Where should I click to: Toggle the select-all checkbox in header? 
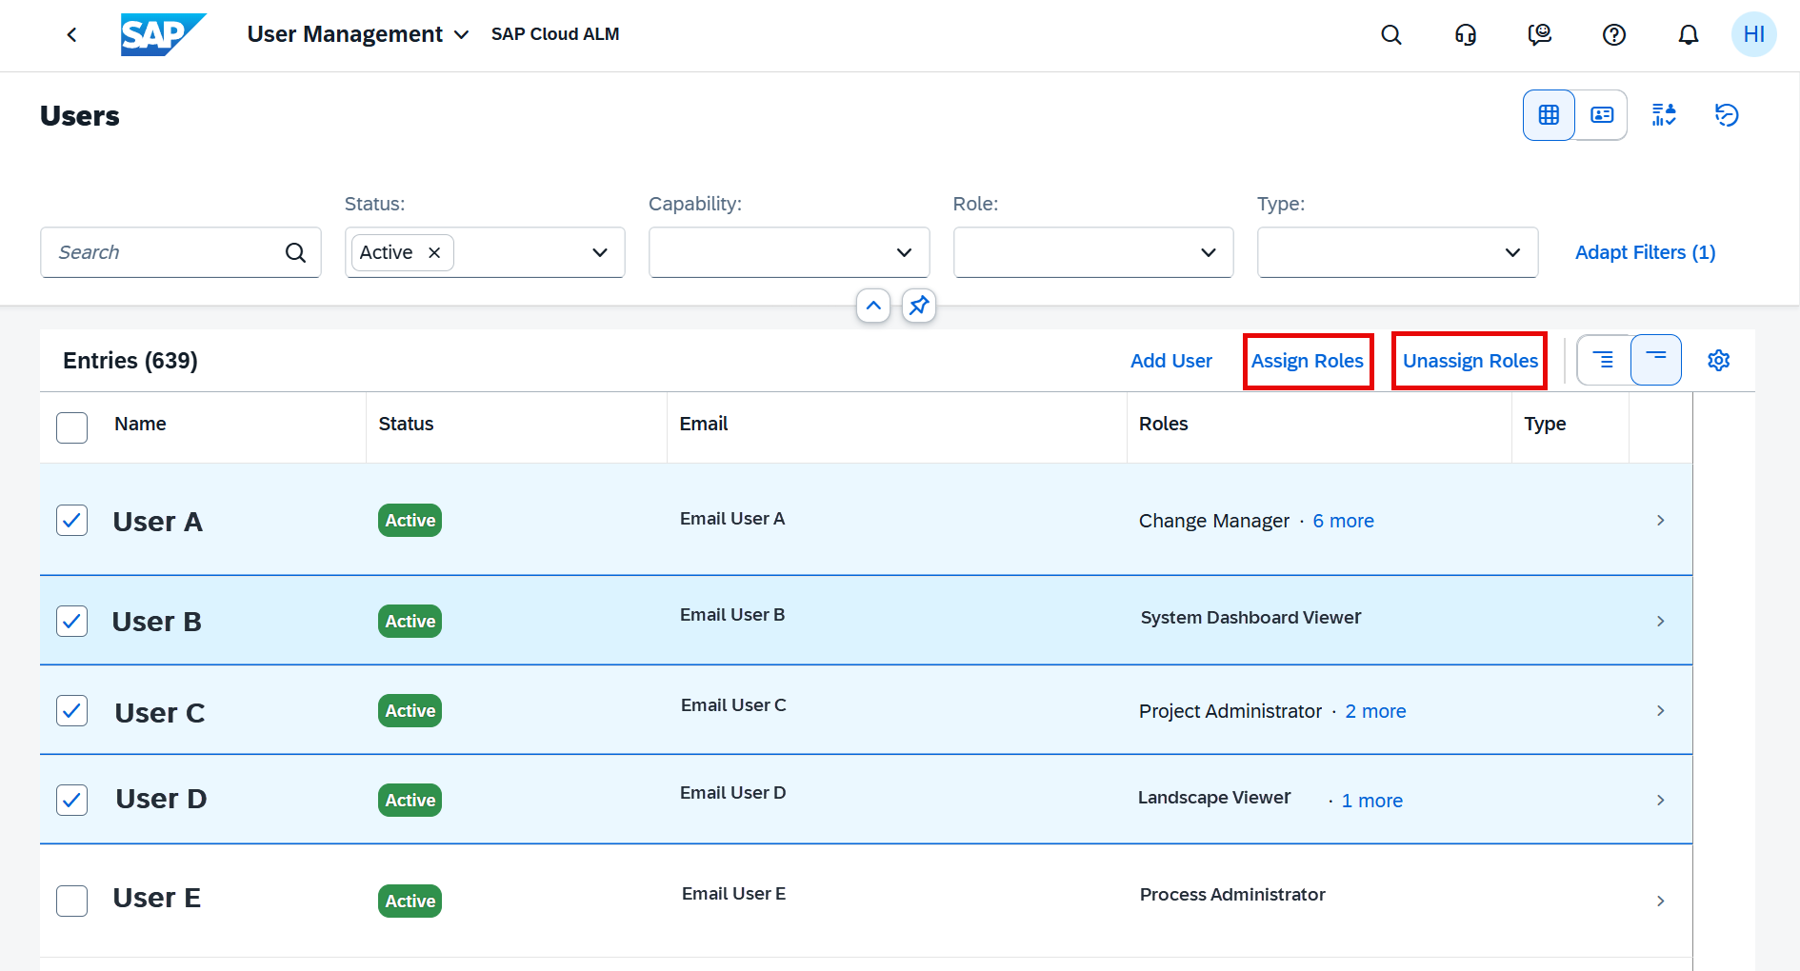[72, 427]
